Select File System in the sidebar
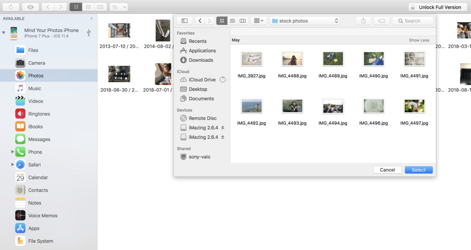 tap(41, 240)
